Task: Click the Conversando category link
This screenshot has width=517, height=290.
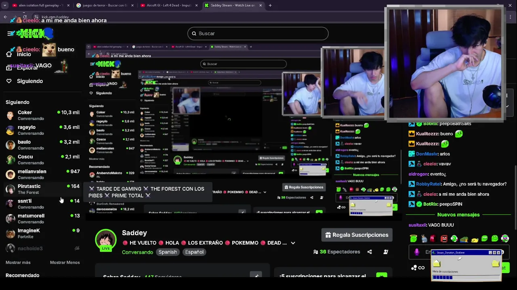Action: (x=137, y=252)
